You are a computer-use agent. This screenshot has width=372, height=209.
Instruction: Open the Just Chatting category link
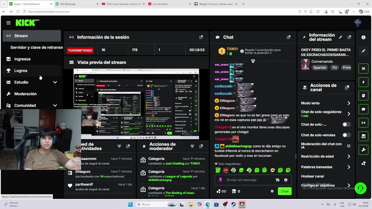click(x=175, y=163)
